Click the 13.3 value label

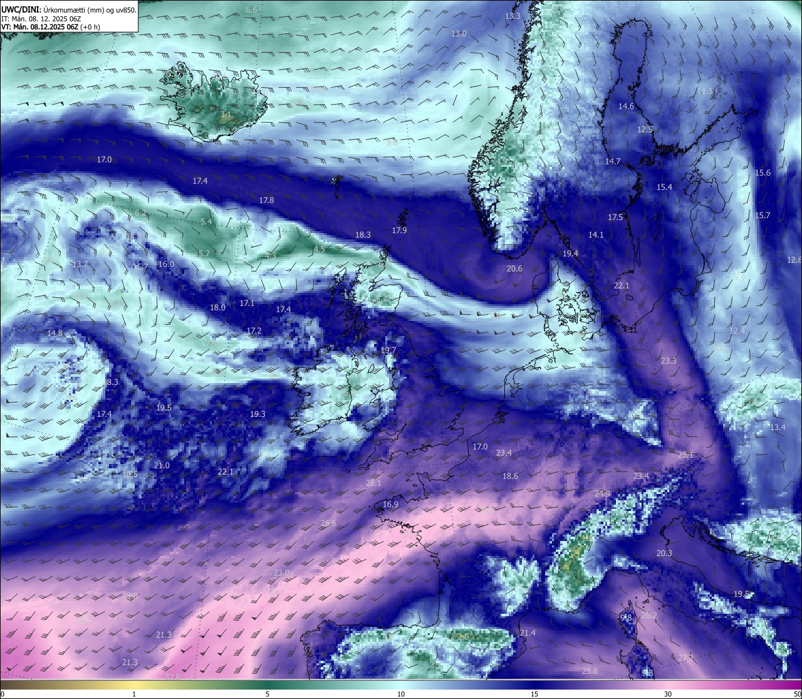tap(513, 16)
